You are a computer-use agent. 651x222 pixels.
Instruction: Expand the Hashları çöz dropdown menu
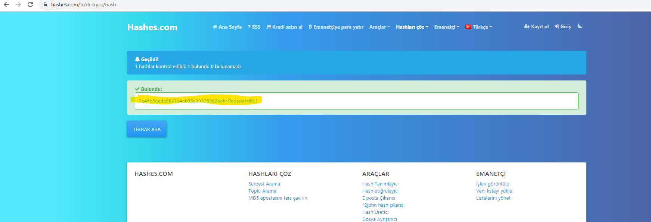click(412, 27)
